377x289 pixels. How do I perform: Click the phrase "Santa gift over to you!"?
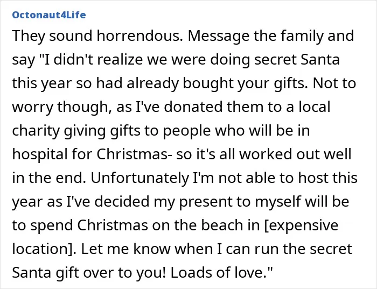(x=89, y=273)
